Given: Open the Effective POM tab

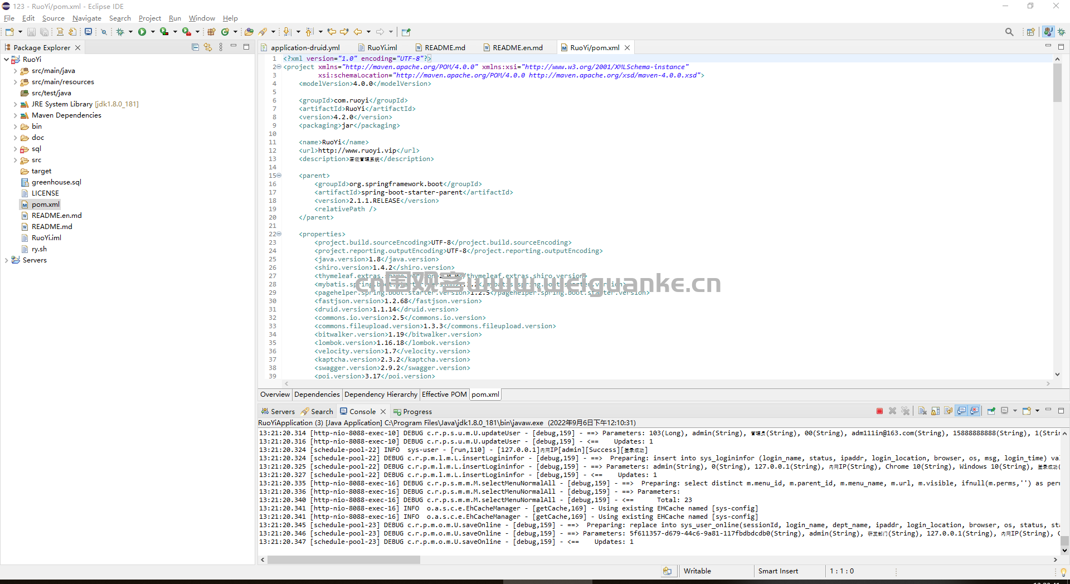Looking at the screenshot, I should tap(444, 395).
